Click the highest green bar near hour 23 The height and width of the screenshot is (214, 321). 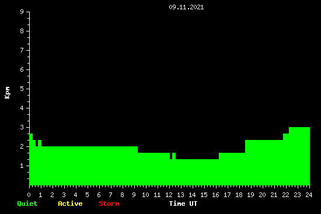pos(299,156)
